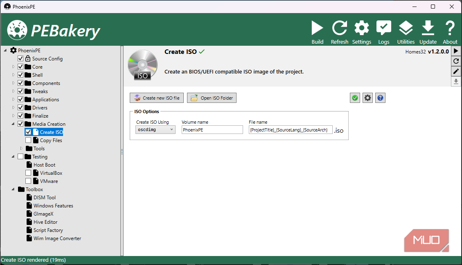Click the Refresh toolbar icon

(x=339, y=32)
